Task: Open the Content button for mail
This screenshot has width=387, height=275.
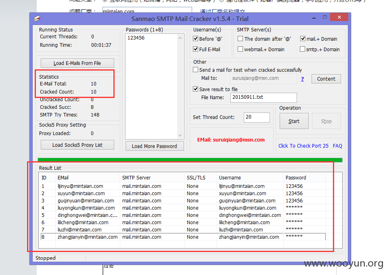Action: point(326,79)
